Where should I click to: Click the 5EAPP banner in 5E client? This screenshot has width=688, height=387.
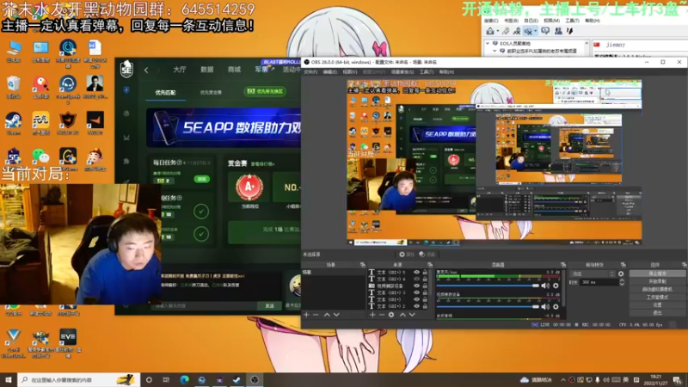click(224, 127)
